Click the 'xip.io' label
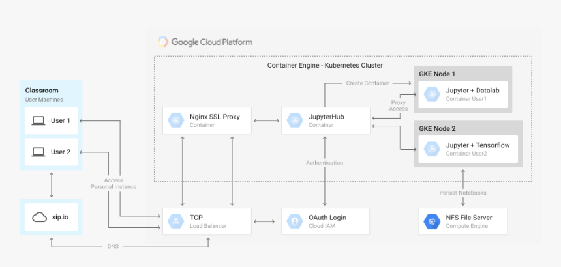This screenshot has height=267, width=561. coord(61,217)
